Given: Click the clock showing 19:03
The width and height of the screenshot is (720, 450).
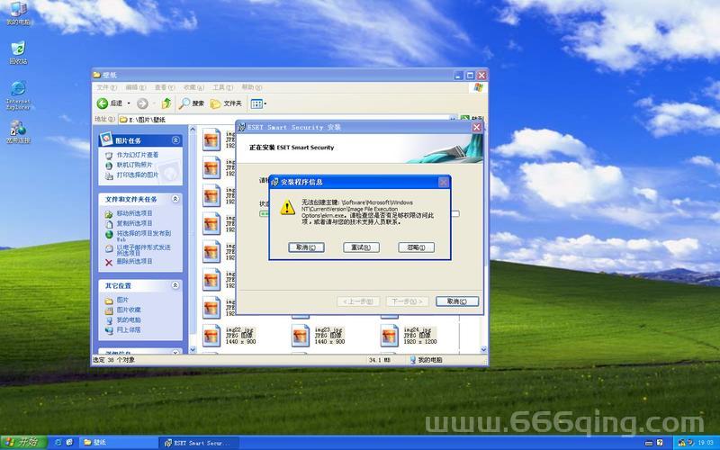Looking at the screenshot, I should [706, 443].
